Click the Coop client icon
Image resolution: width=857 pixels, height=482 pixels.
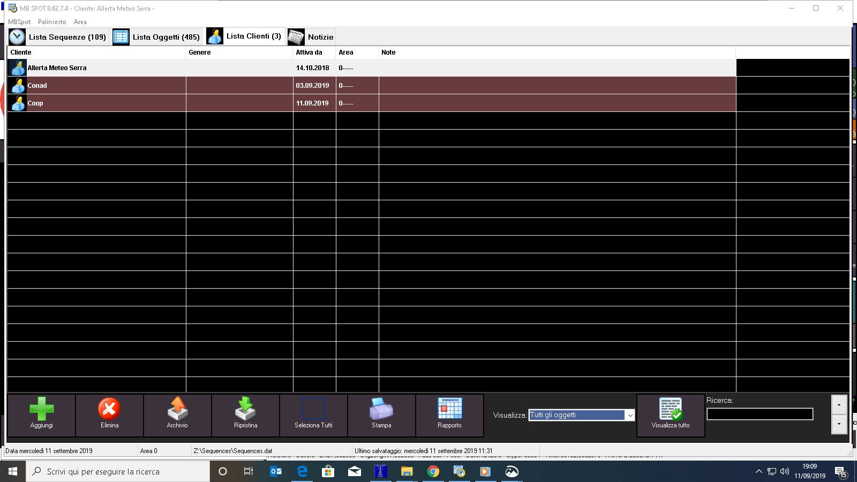18,103
